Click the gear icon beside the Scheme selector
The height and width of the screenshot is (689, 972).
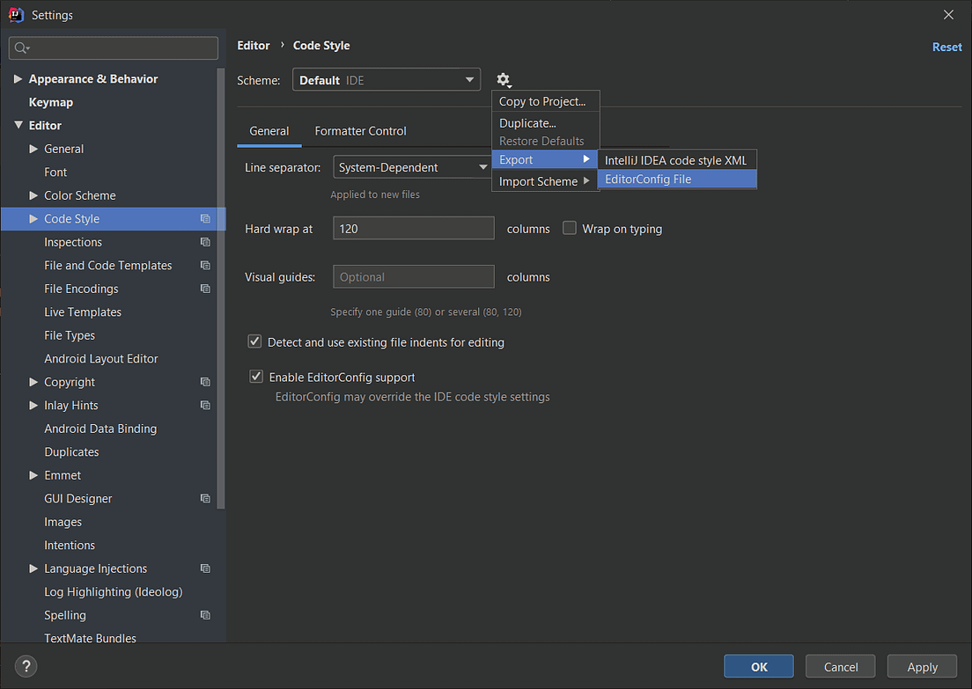(504, 79)
